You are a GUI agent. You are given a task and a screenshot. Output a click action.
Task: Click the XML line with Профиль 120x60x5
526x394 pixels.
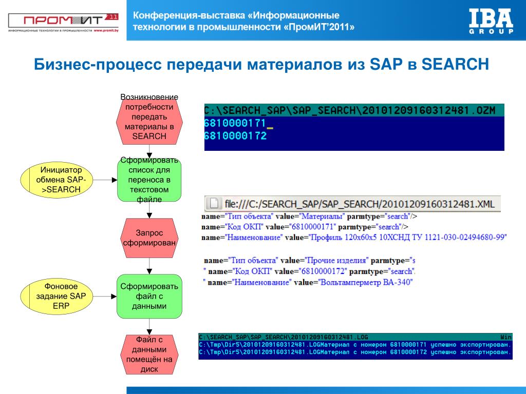[354, 238]
